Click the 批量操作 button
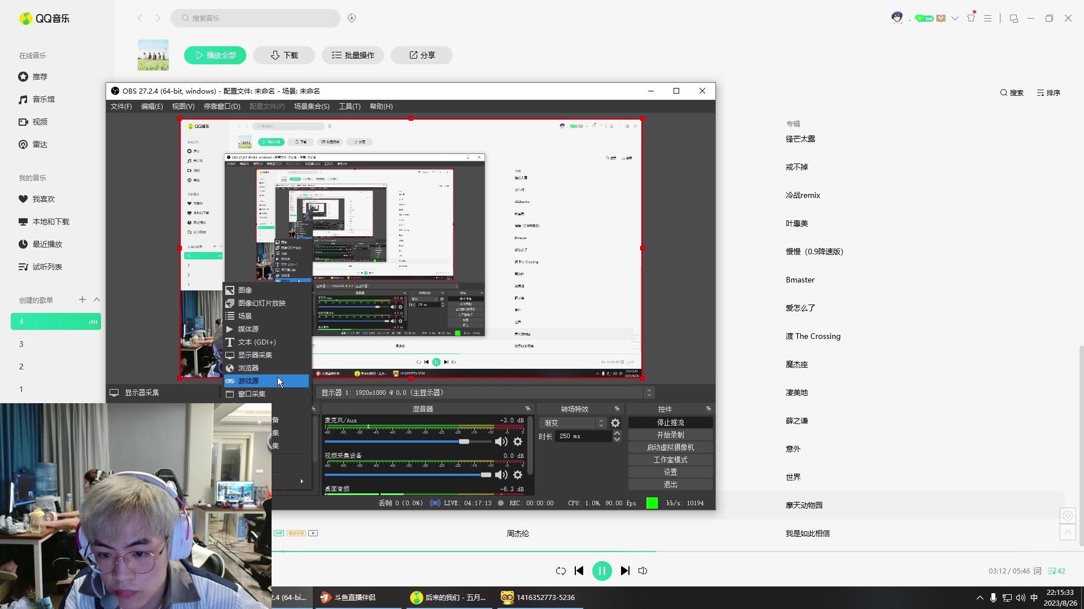The image size is (1084, 609). [x=353, y=55]
